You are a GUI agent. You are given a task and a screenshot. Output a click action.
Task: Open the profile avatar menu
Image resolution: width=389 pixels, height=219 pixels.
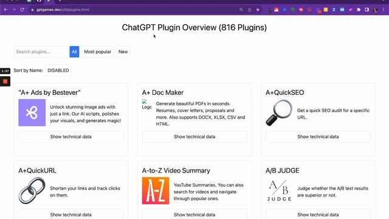click(375, 10)
